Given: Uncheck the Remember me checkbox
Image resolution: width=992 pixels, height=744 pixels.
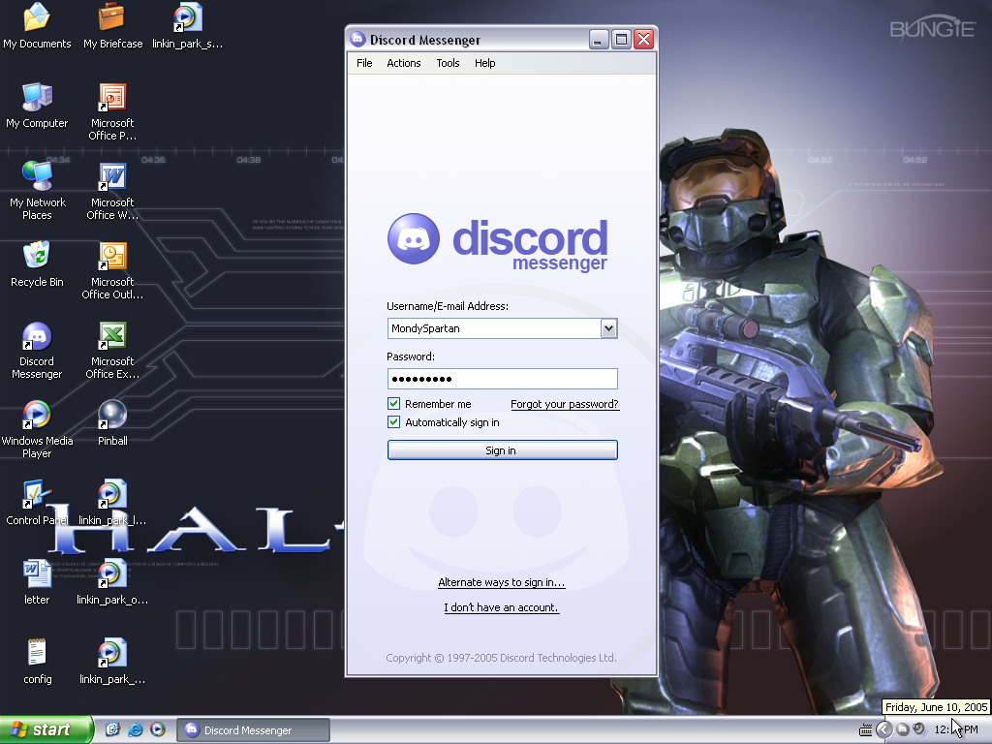Looking at the screenshot, I should [394, 404].
